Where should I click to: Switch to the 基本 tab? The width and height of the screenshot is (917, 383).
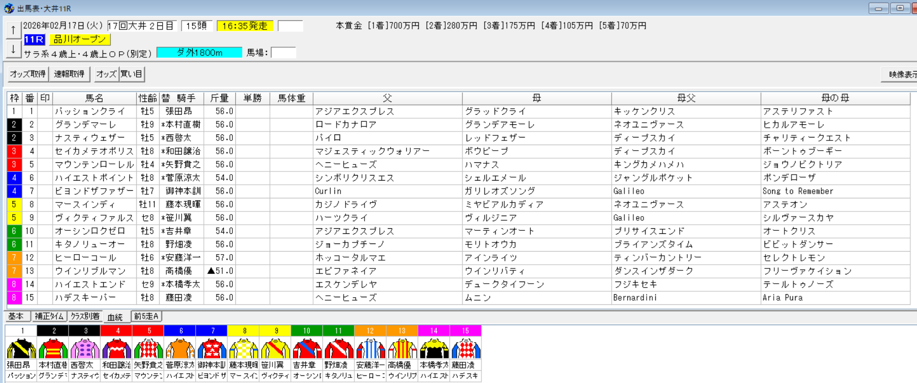tap(16, 317)
